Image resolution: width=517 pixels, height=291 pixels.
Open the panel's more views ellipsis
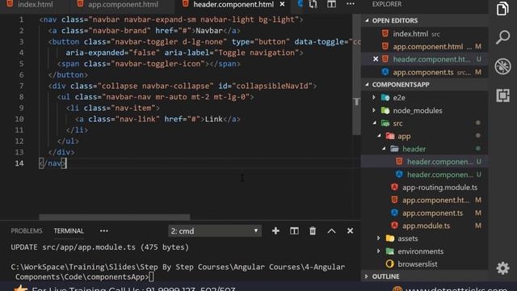point(104,230)
